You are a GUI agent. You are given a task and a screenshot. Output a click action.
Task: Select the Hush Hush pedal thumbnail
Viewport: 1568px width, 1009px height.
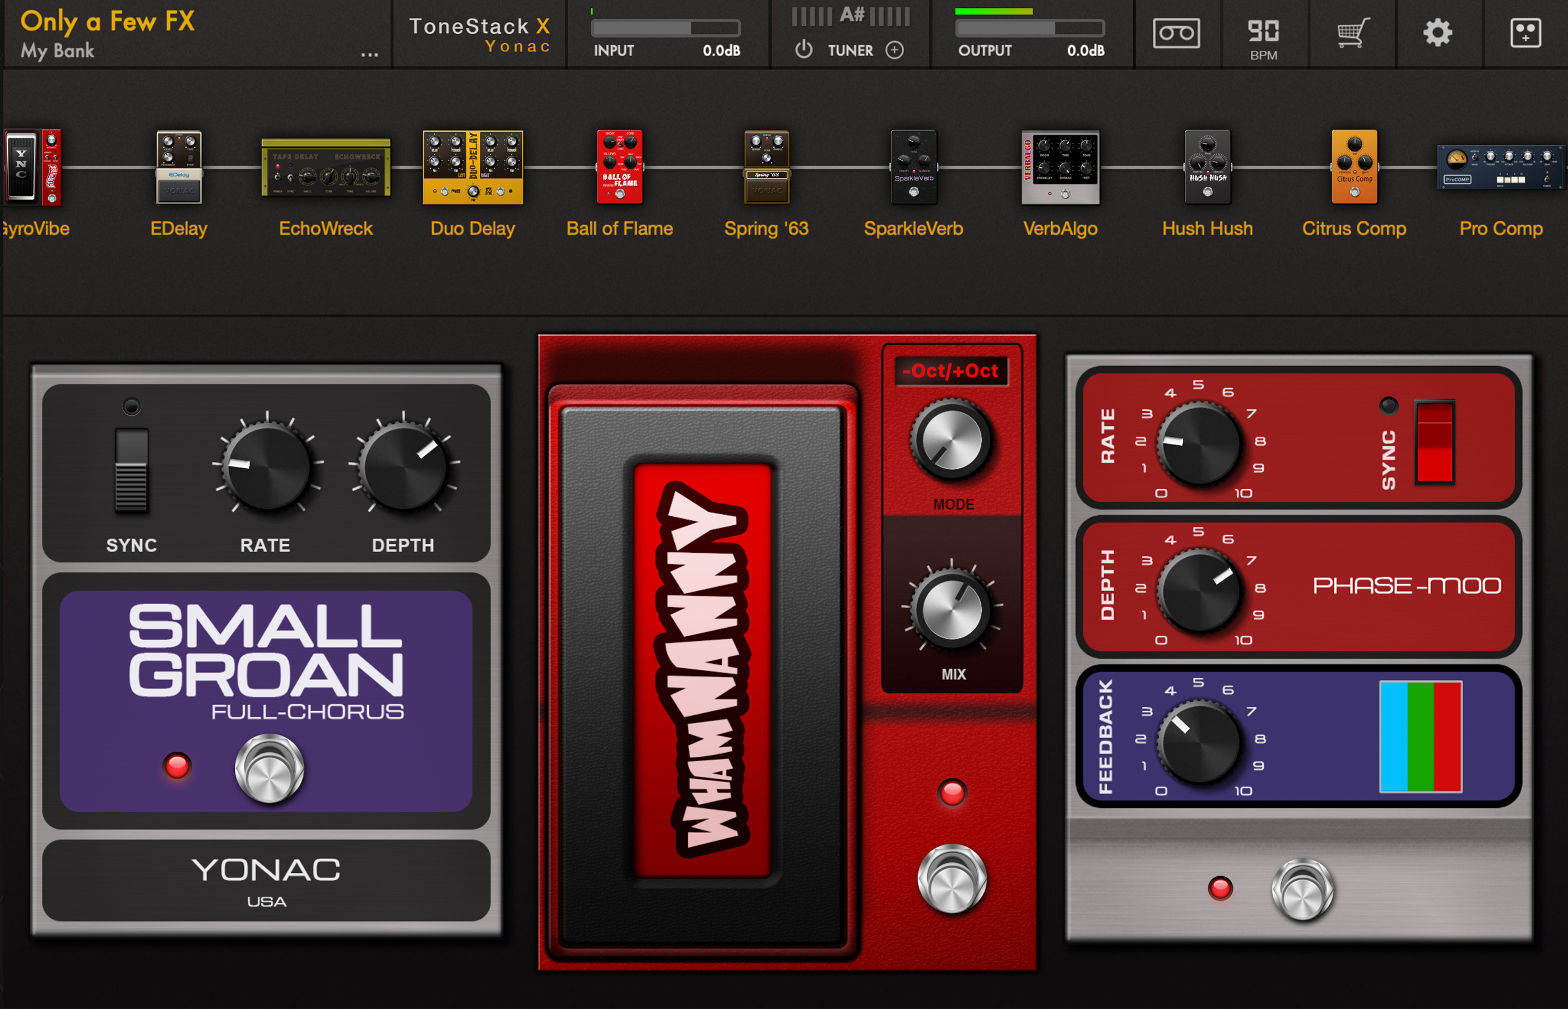(x=1207, y=167)
